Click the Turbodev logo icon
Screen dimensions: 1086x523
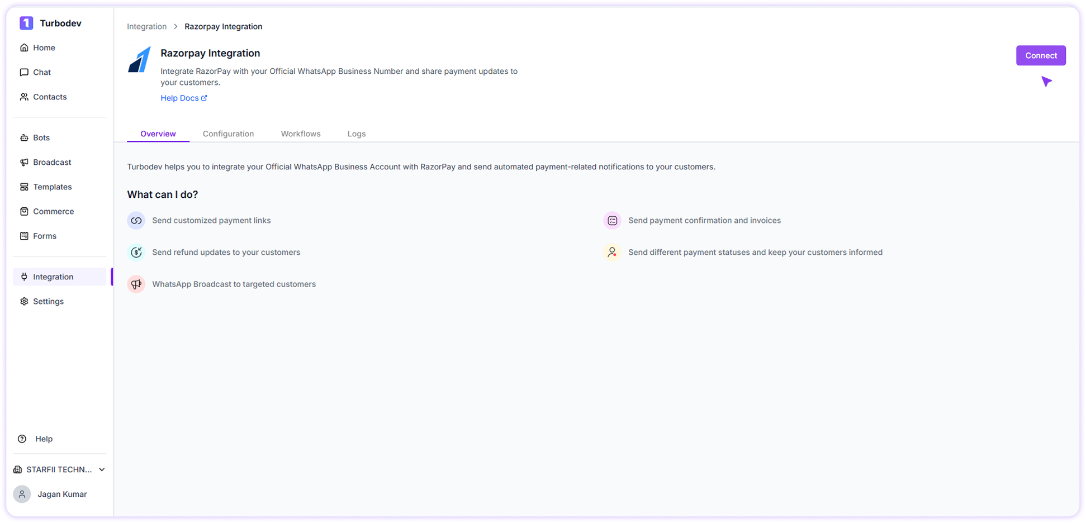[x=26, y=23]
